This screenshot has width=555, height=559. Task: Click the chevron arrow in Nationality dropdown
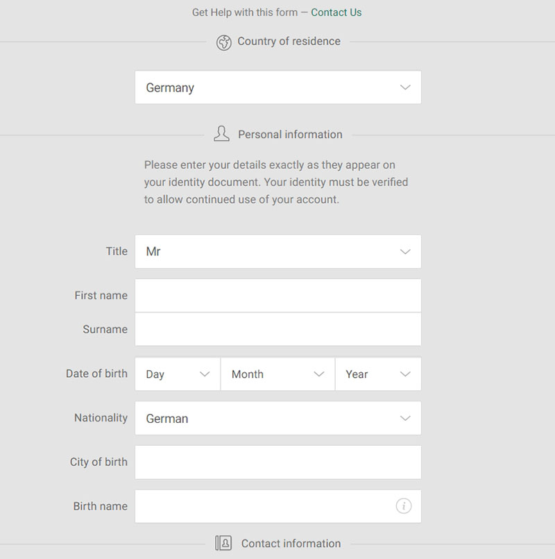click(405, 418)
